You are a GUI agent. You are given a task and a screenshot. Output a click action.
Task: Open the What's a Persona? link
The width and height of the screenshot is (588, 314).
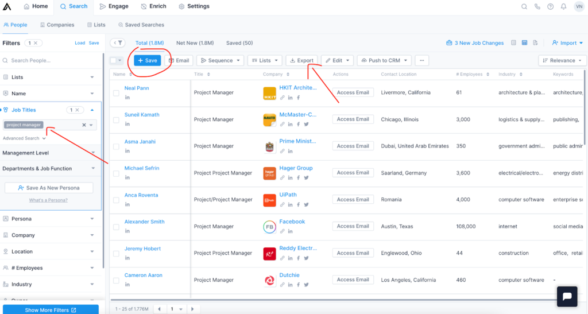click(48, 200)
